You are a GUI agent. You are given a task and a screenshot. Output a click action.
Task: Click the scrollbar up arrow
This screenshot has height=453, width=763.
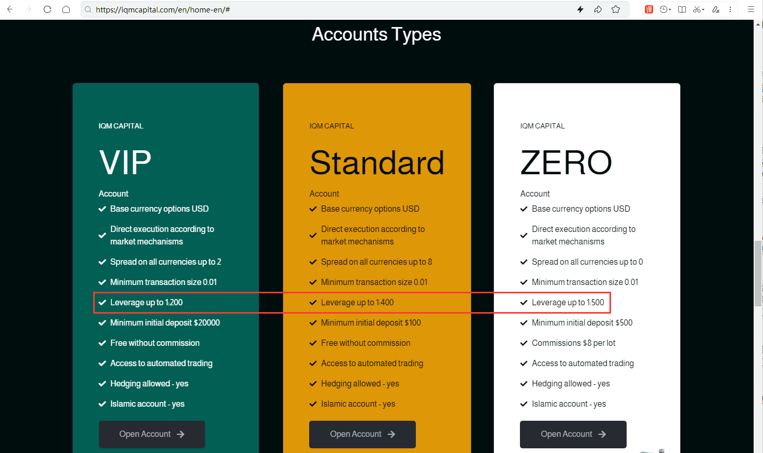pos(758,24)
